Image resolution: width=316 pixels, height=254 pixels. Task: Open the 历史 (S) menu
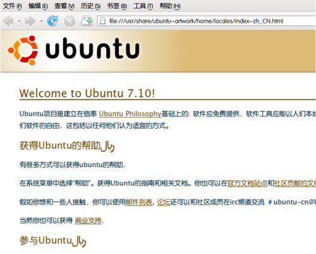pos(90,6)
